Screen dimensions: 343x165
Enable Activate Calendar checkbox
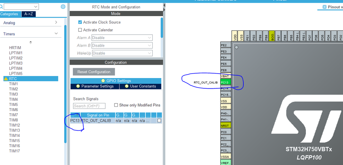coord(80,30)
